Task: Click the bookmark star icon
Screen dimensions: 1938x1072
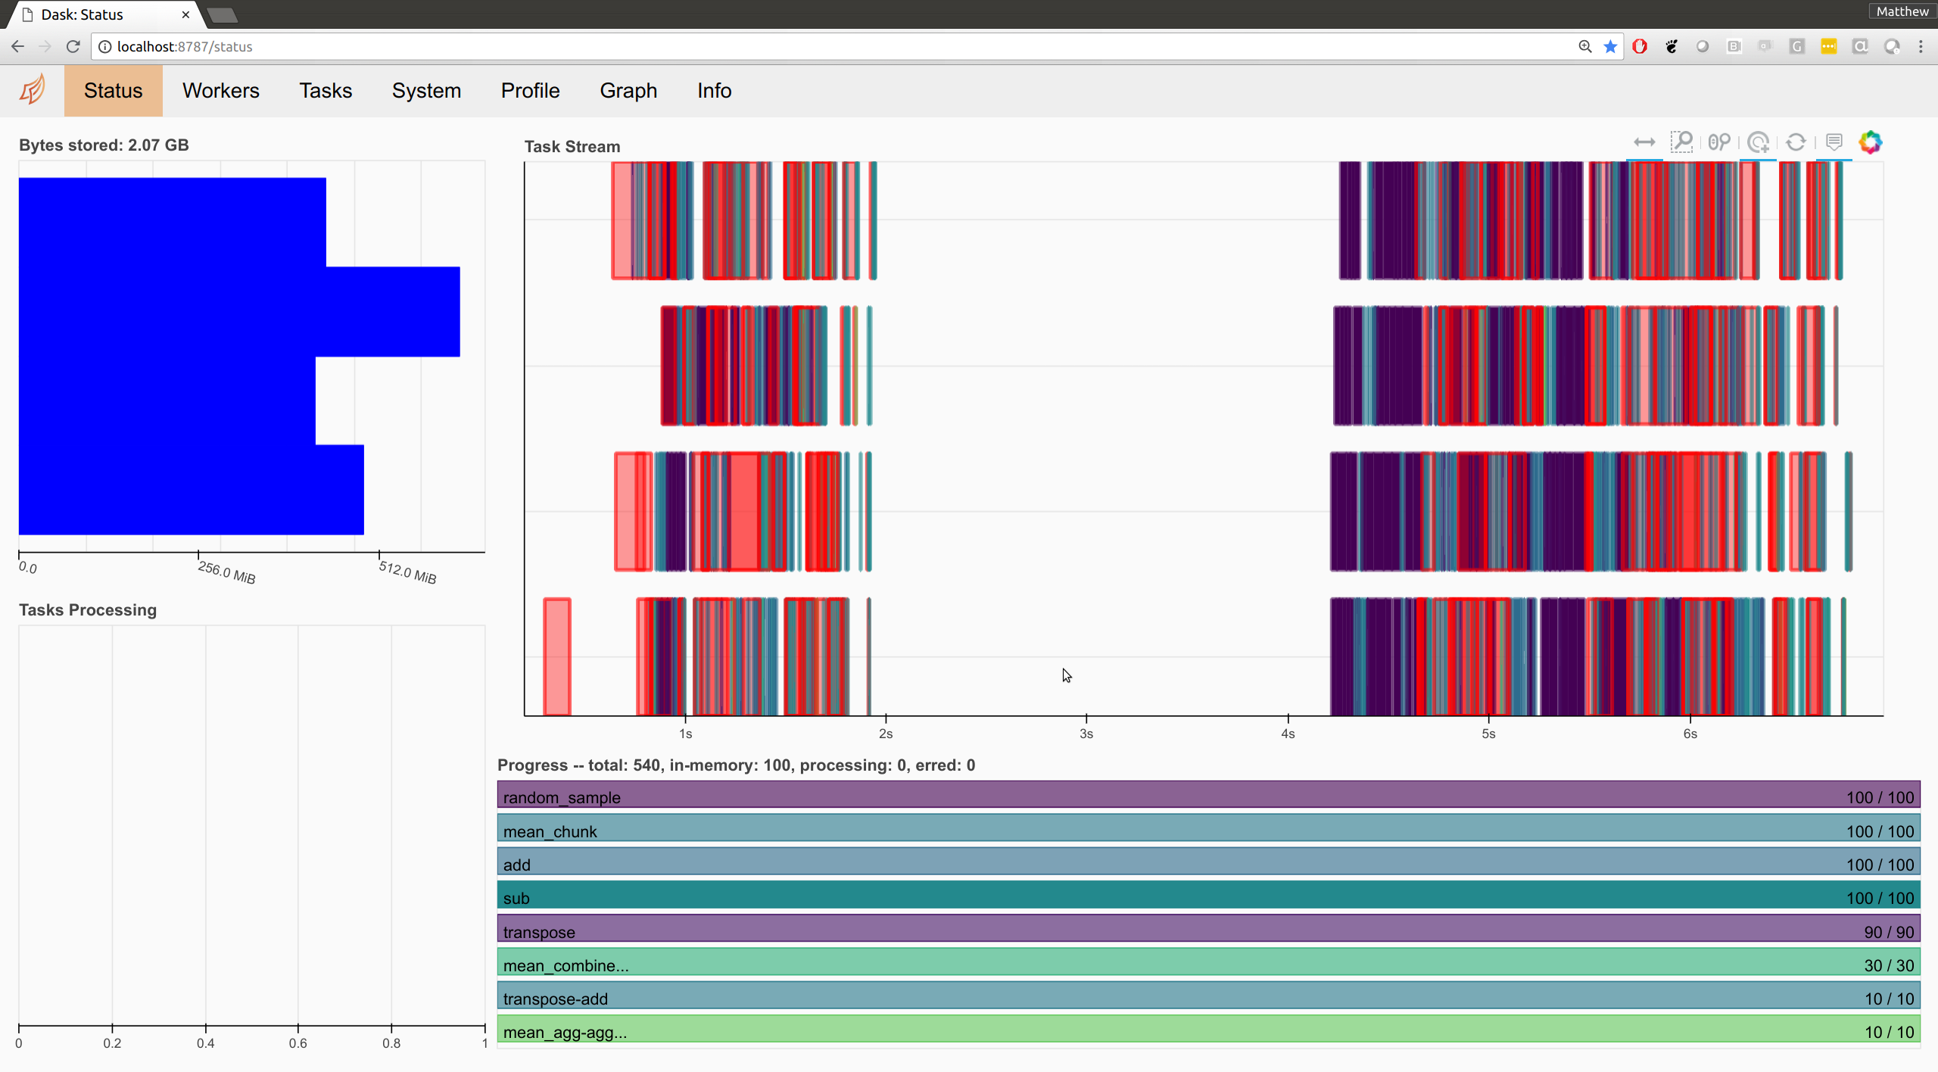Action: tap(1610, 47)
